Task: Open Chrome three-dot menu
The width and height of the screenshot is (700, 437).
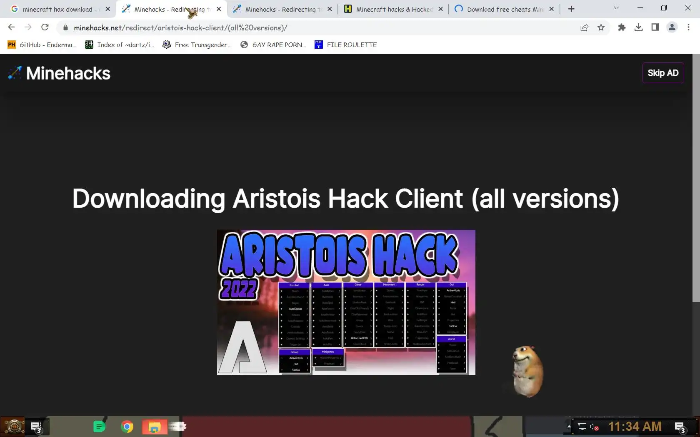Action: (x=688, y=27)
